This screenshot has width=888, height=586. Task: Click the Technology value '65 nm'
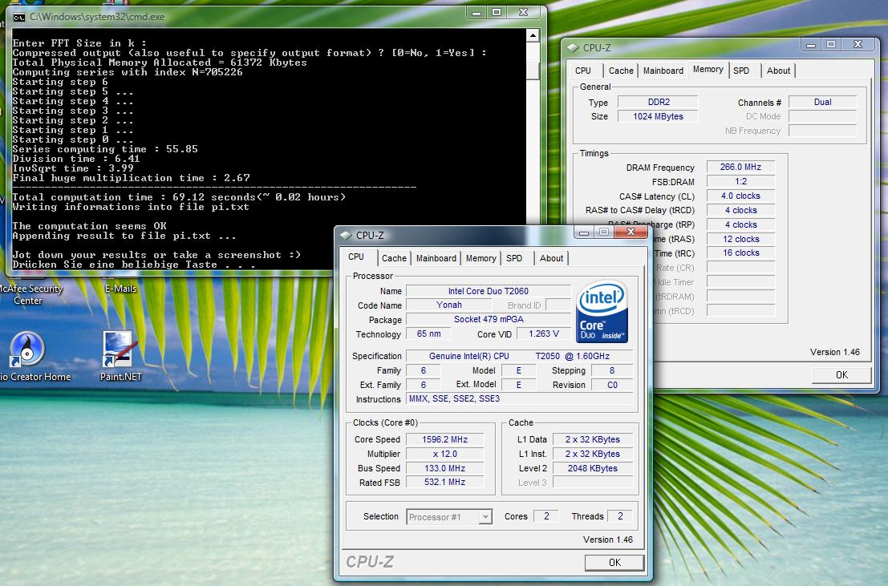click(x=428, y=334)
